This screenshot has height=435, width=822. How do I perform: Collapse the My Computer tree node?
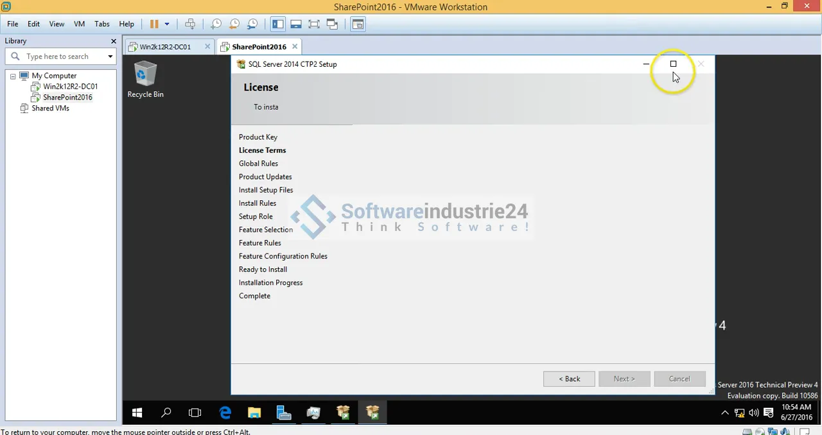point(13,76)
